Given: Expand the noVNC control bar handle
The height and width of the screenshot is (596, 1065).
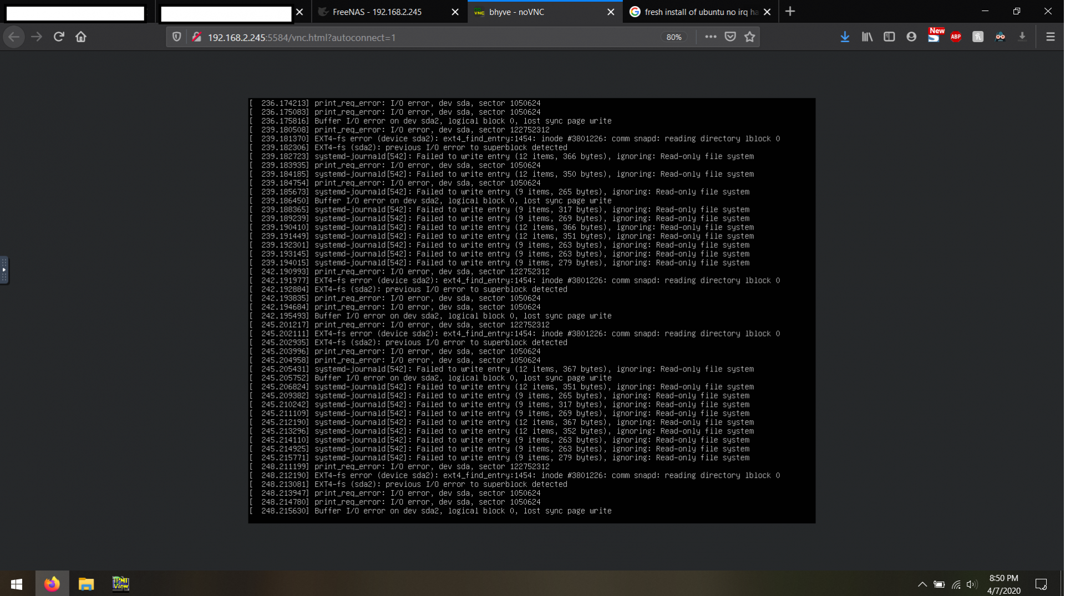Looking at the screenshot, I should 4,270.
